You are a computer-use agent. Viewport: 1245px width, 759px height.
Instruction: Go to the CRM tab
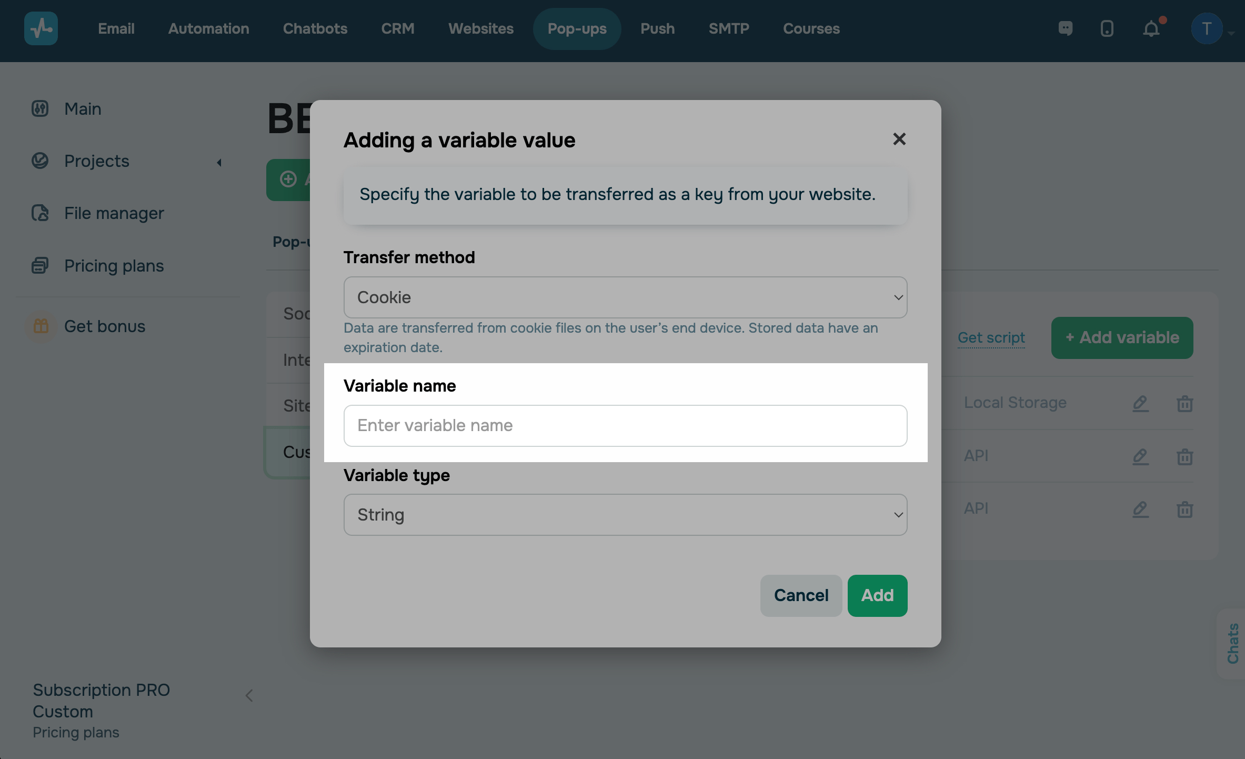pyautogui.click(x=397, y=28)
